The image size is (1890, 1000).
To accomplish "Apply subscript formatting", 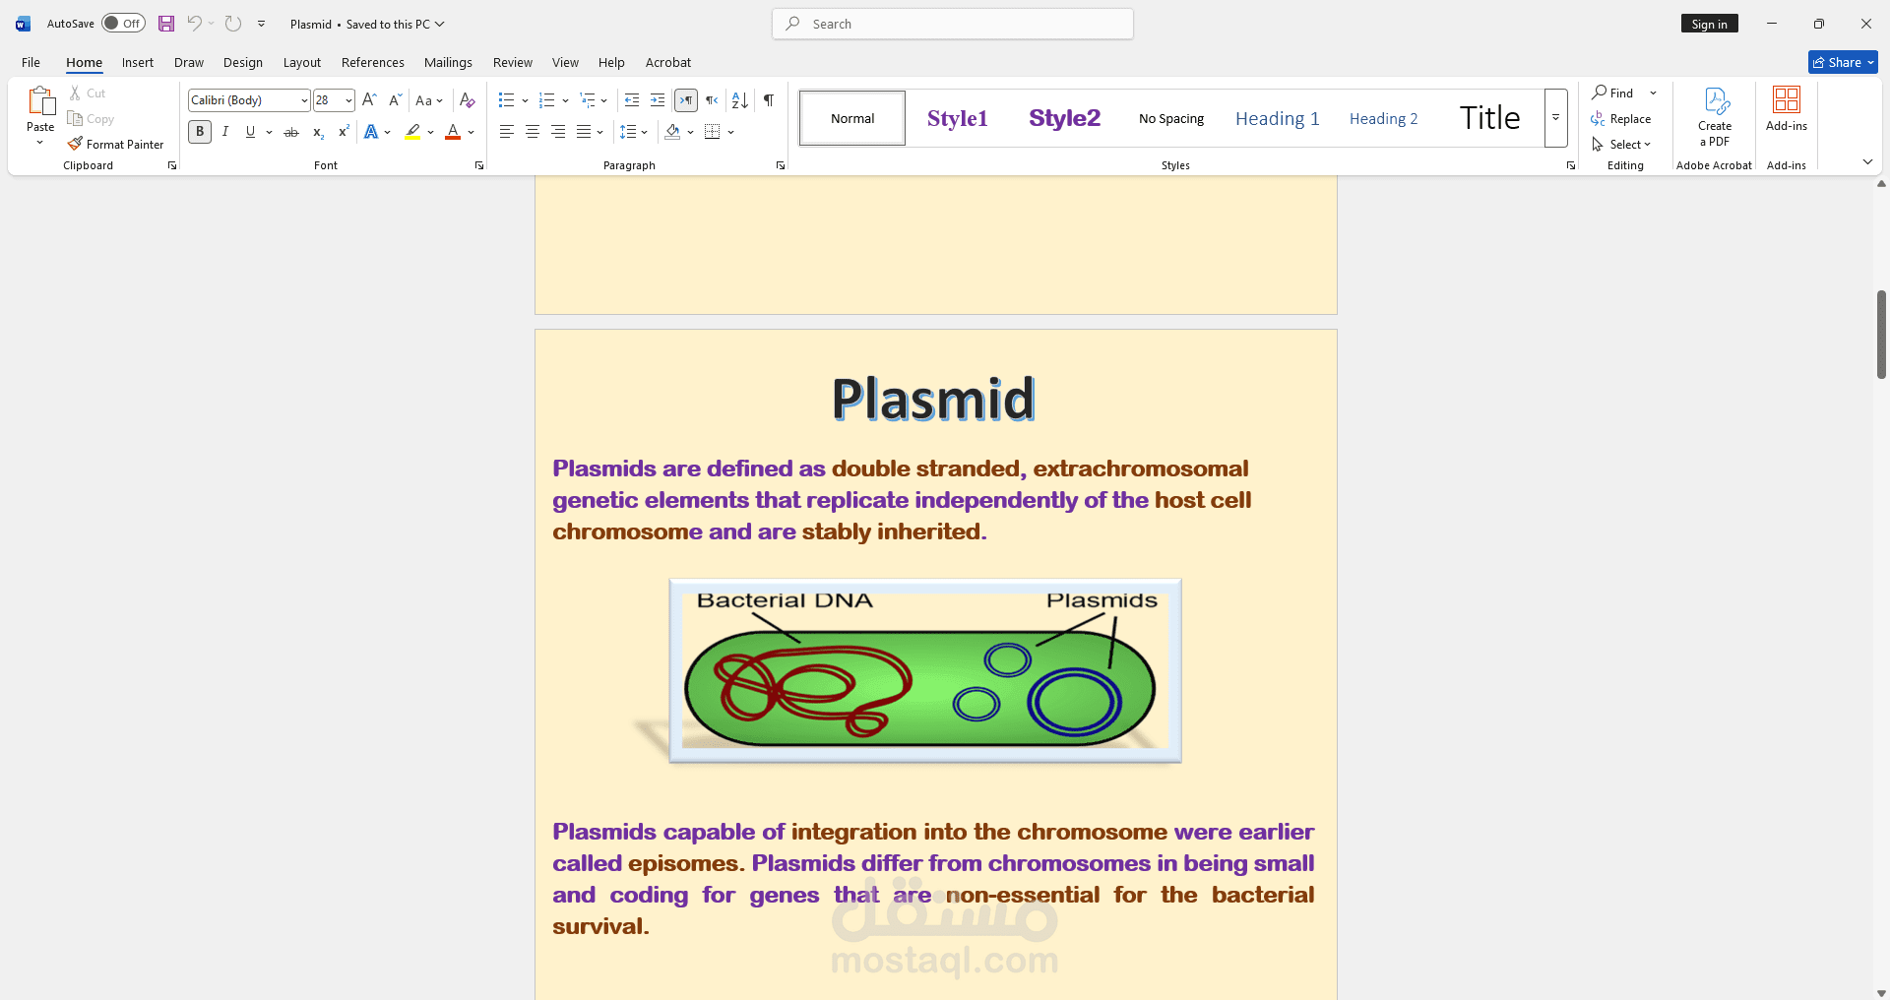I will [318, 132].
